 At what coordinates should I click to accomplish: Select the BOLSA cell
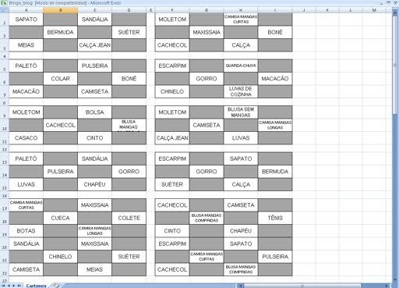pos(95,112)
